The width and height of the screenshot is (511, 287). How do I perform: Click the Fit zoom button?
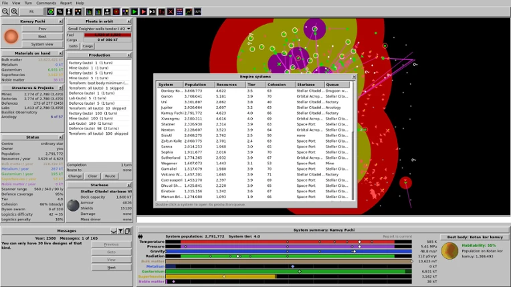(31, 12)
